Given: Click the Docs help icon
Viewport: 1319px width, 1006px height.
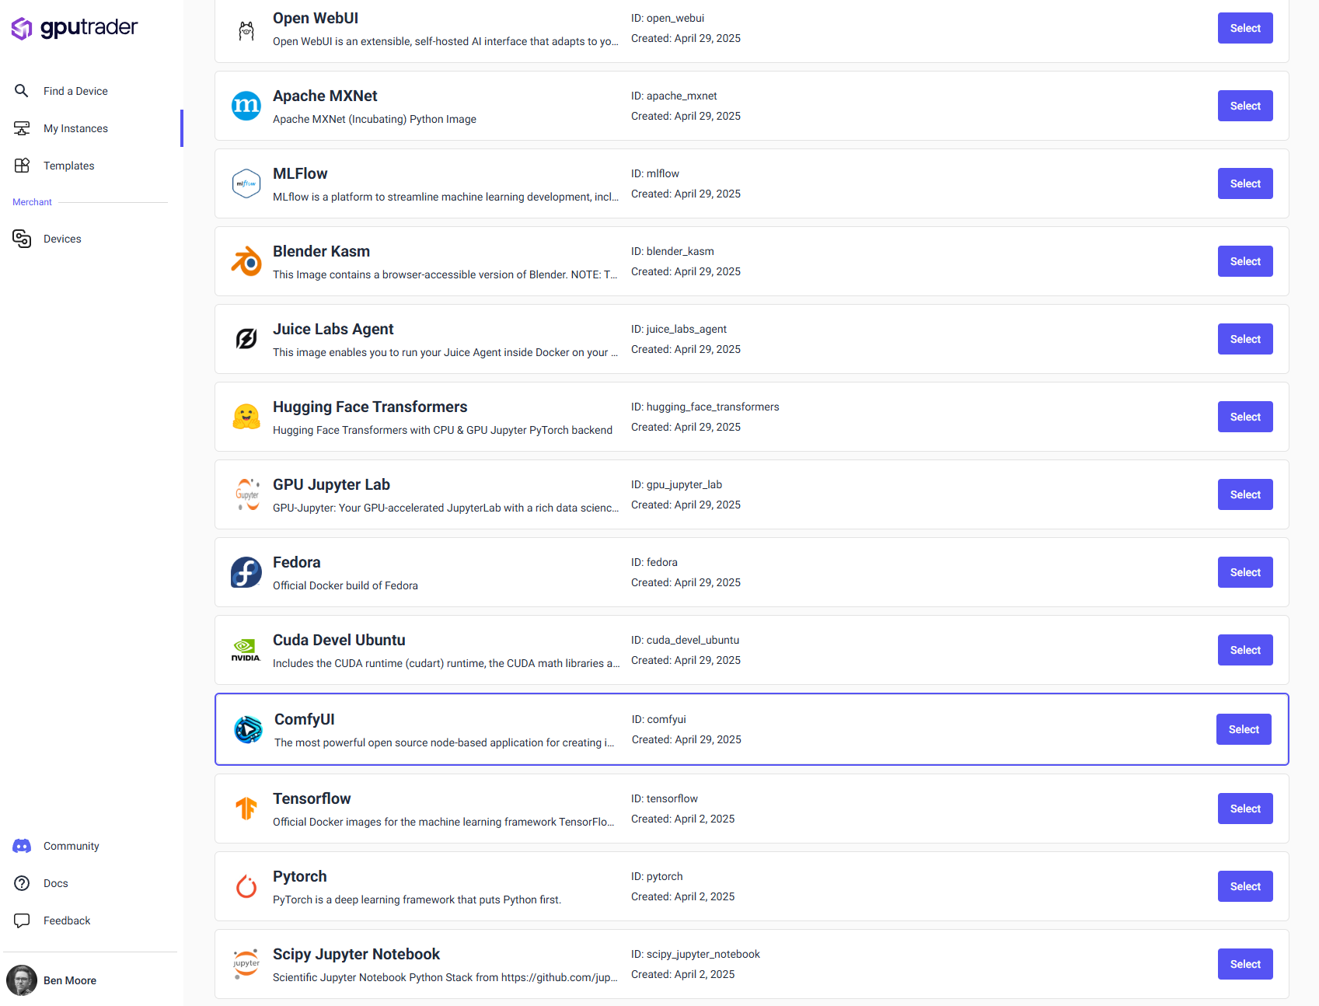Looking at the screenshot, I should click(x=22, y=883).
